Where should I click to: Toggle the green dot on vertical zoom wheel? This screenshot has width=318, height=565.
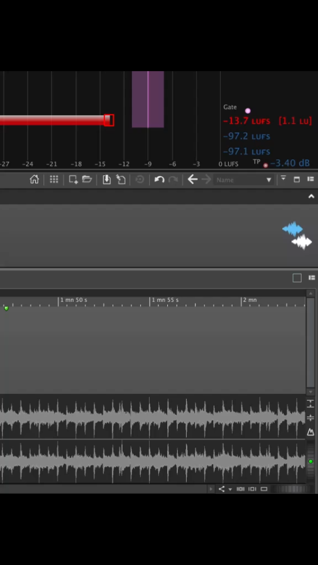tap(310, 461)
